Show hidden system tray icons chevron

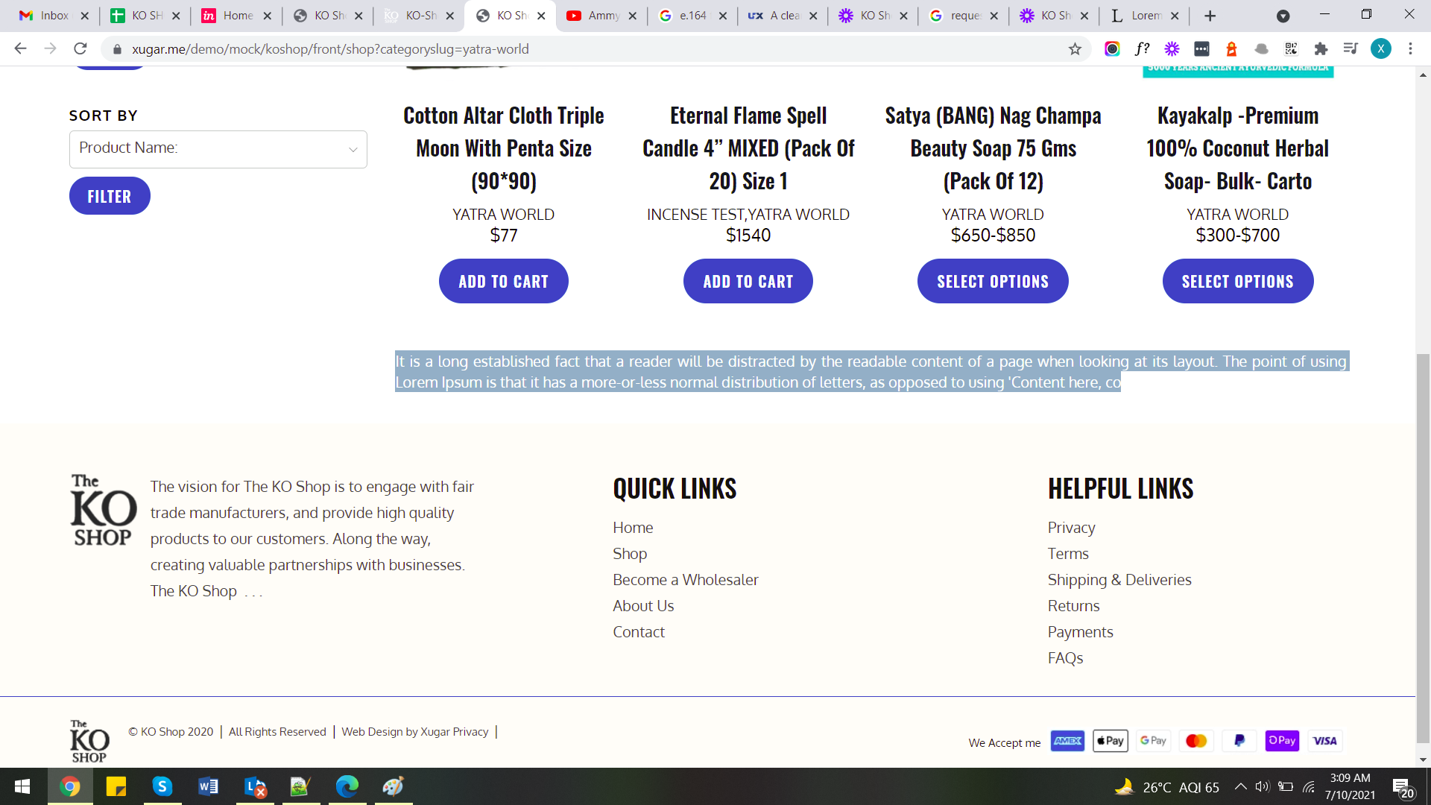click(x=1240, y=787)
